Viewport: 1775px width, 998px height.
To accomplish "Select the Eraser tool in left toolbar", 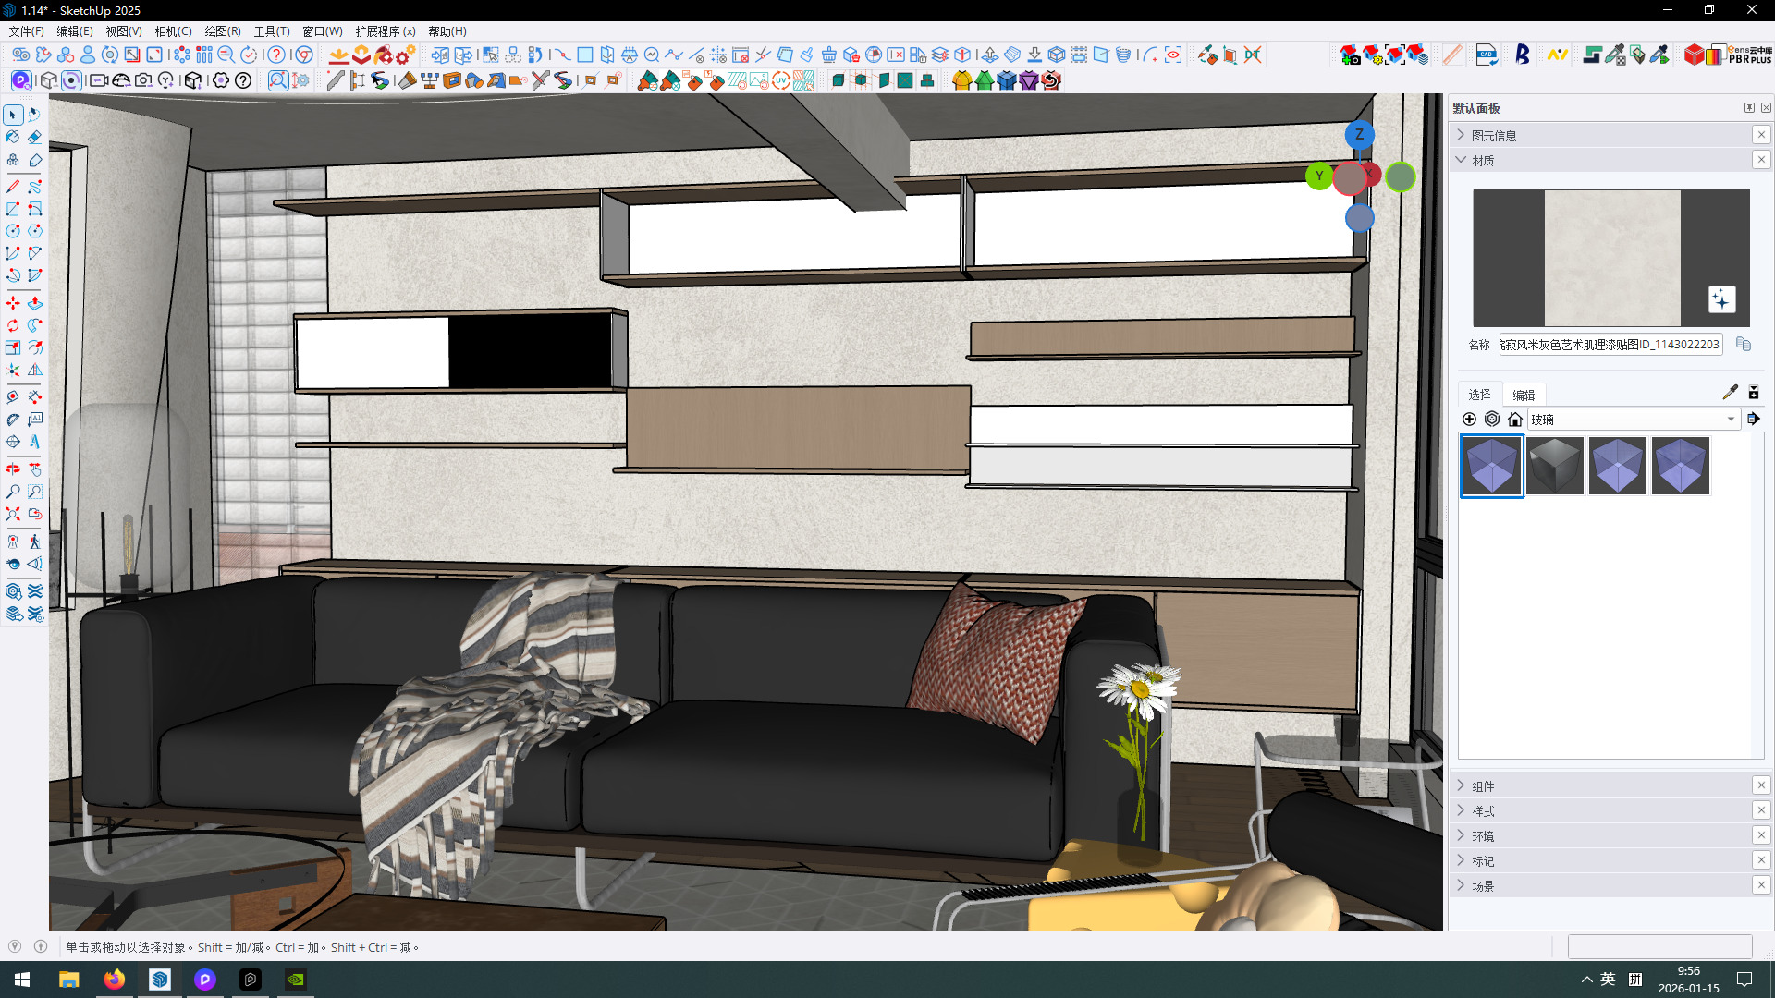I will (x=34, y=137).
